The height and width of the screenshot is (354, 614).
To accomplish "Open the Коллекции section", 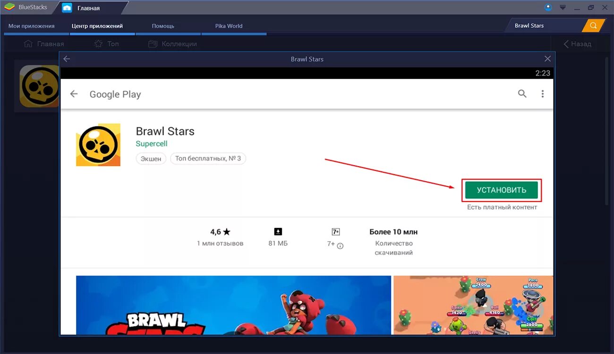I will pyautogui.click(x=172, y=44).
